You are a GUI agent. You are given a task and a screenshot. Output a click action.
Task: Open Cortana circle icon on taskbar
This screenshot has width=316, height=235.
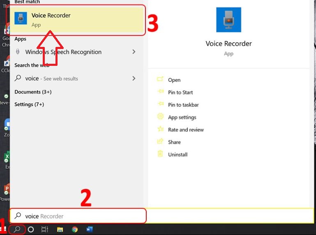point(31,230)
